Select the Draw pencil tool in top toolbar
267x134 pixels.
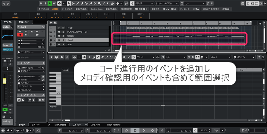pyautogui.click(x=78, y=3)
